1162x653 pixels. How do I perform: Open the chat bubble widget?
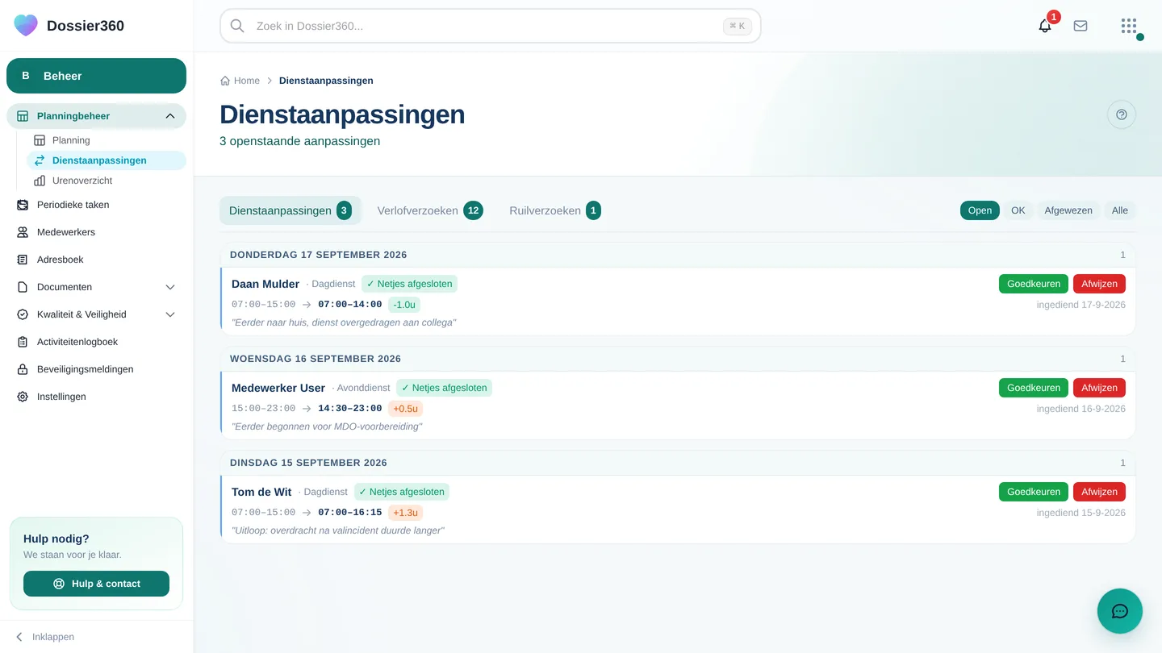click(x=1120, y=611)
